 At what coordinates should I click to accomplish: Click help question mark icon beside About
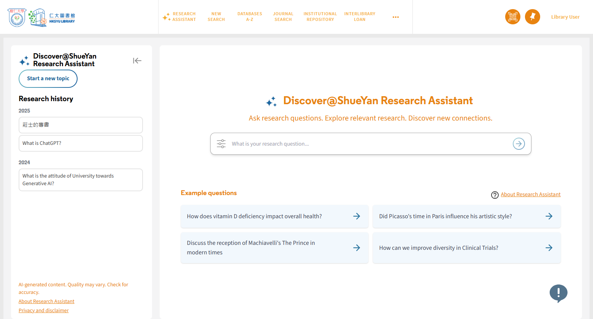click(x=495, y=195)
